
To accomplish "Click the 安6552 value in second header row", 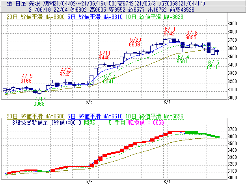I will [117, 10].
